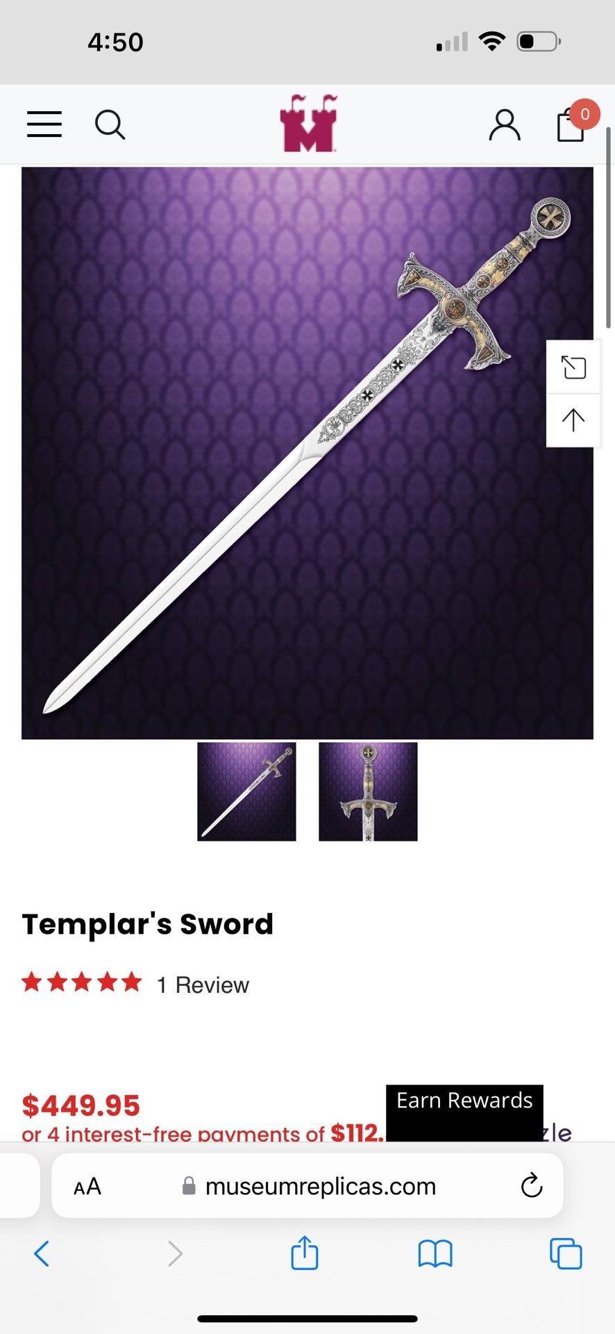This screenshot has width=615, height=1334.
Task: Show all open Safari tabs
Action: (566, 1253)
